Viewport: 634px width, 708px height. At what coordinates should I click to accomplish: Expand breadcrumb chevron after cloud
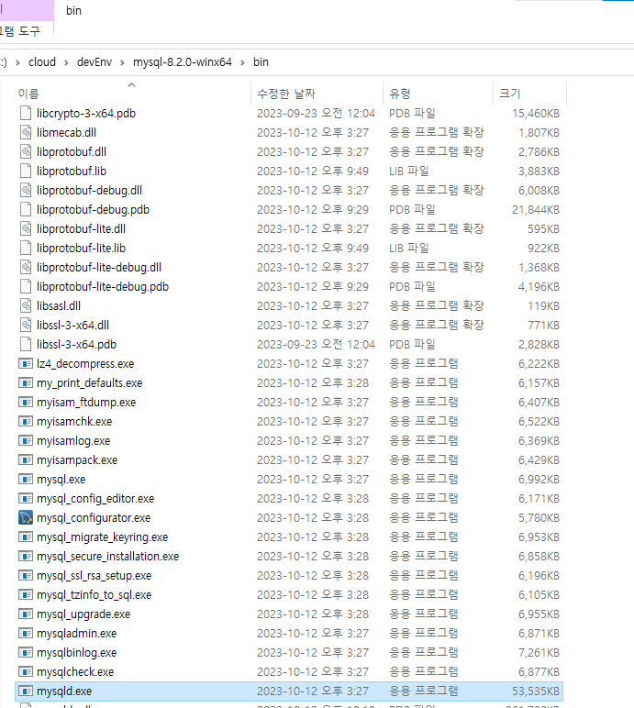pyautogui.click(x=66, y=62)
